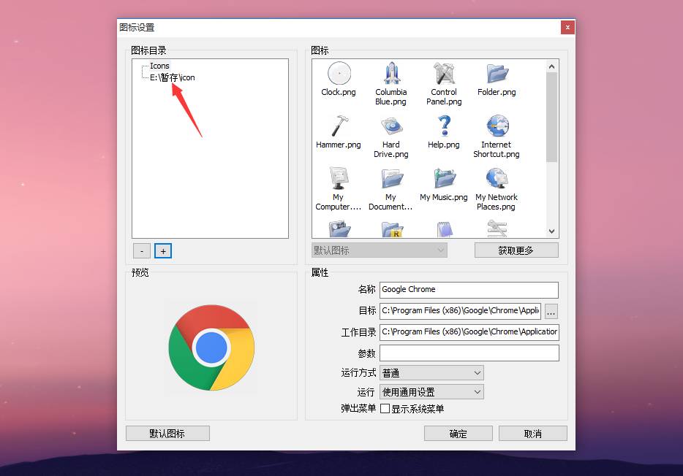683x476 pixels.
Task: Pick the Internet Shortcut.png globe icon
Action: (497, 126)
